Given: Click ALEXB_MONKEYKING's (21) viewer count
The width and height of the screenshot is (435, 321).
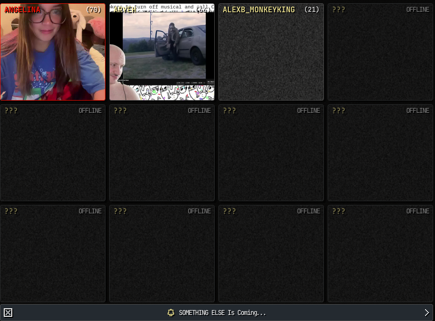Looking at the screenshot, I should [312, 10].
